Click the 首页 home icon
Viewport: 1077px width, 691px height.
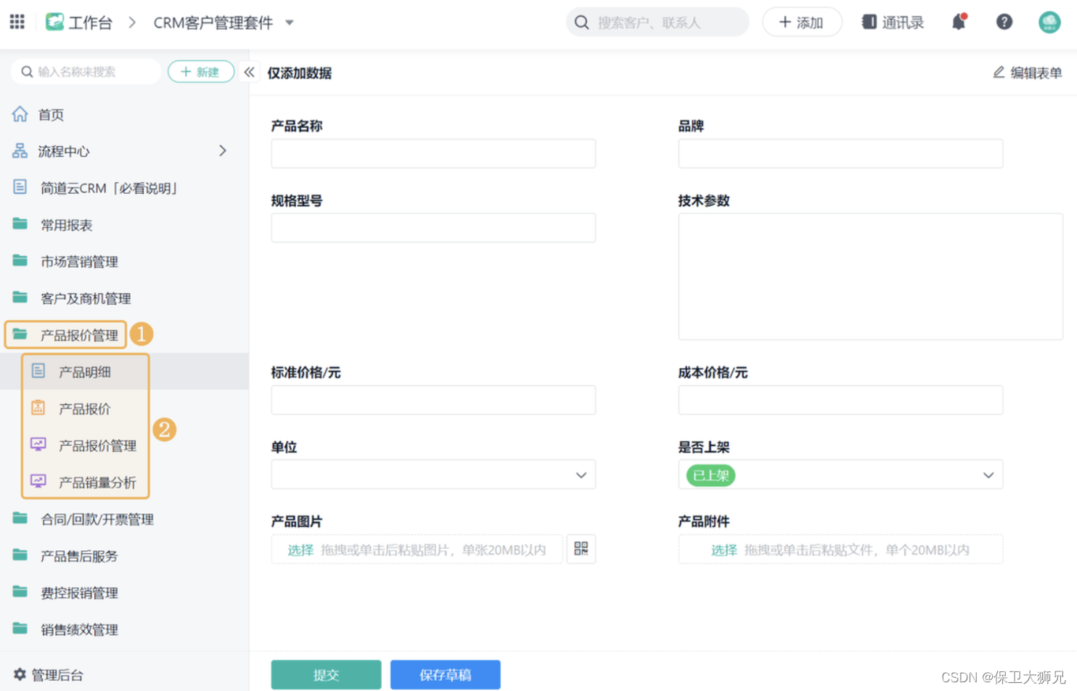(x=20, y=114)
